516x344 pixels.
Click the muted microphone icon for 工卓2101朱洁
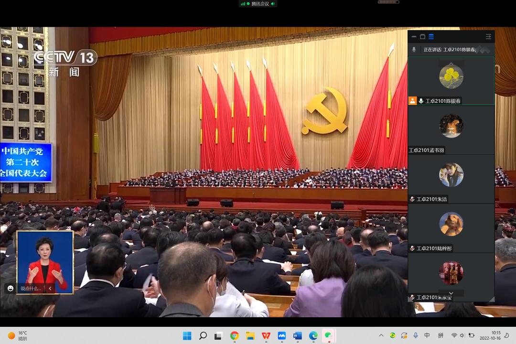coord(412,199)
